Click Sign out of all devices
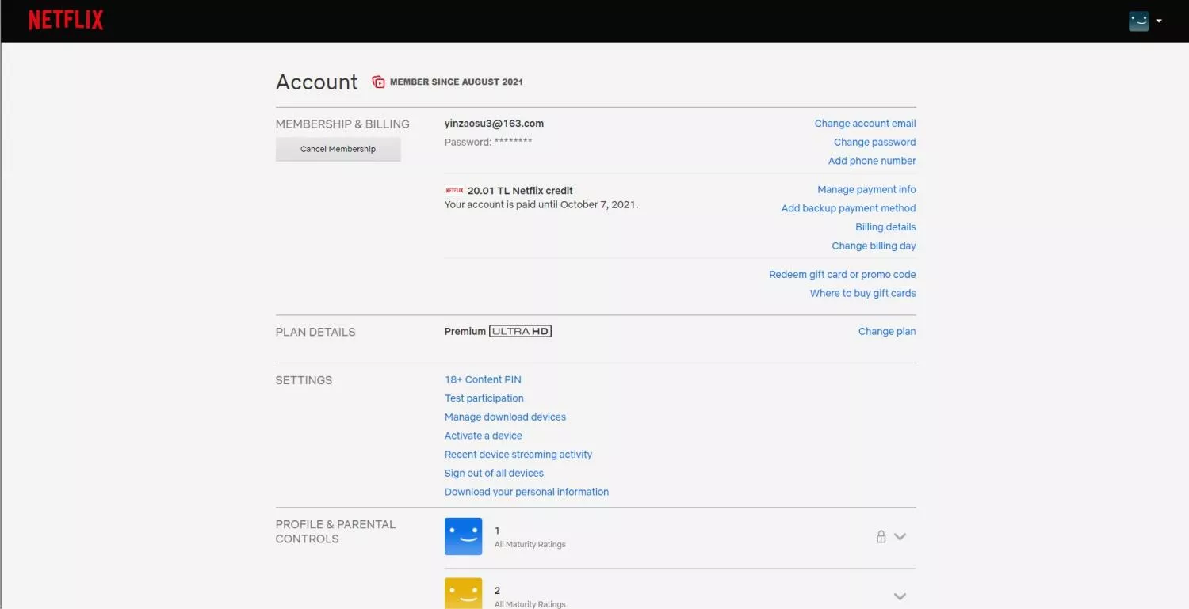 494,474
